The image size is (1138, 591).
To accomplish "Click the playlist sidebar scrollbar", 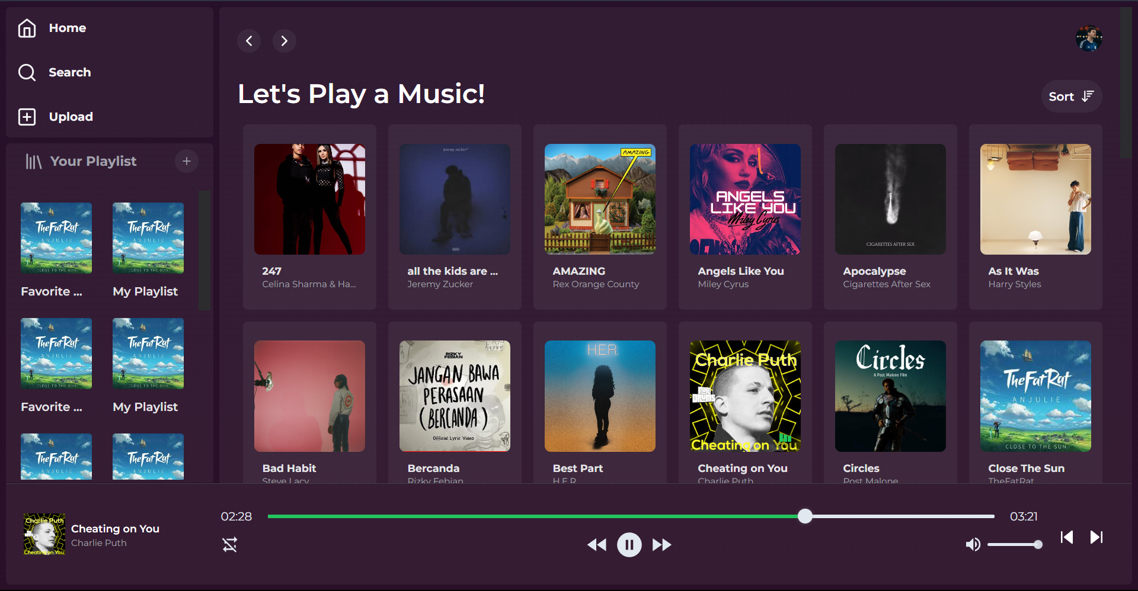I will [204, 250].
